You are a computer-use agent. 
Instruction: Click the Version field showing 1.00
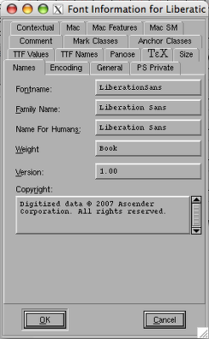pyautogui.click(x=148, y=171)
